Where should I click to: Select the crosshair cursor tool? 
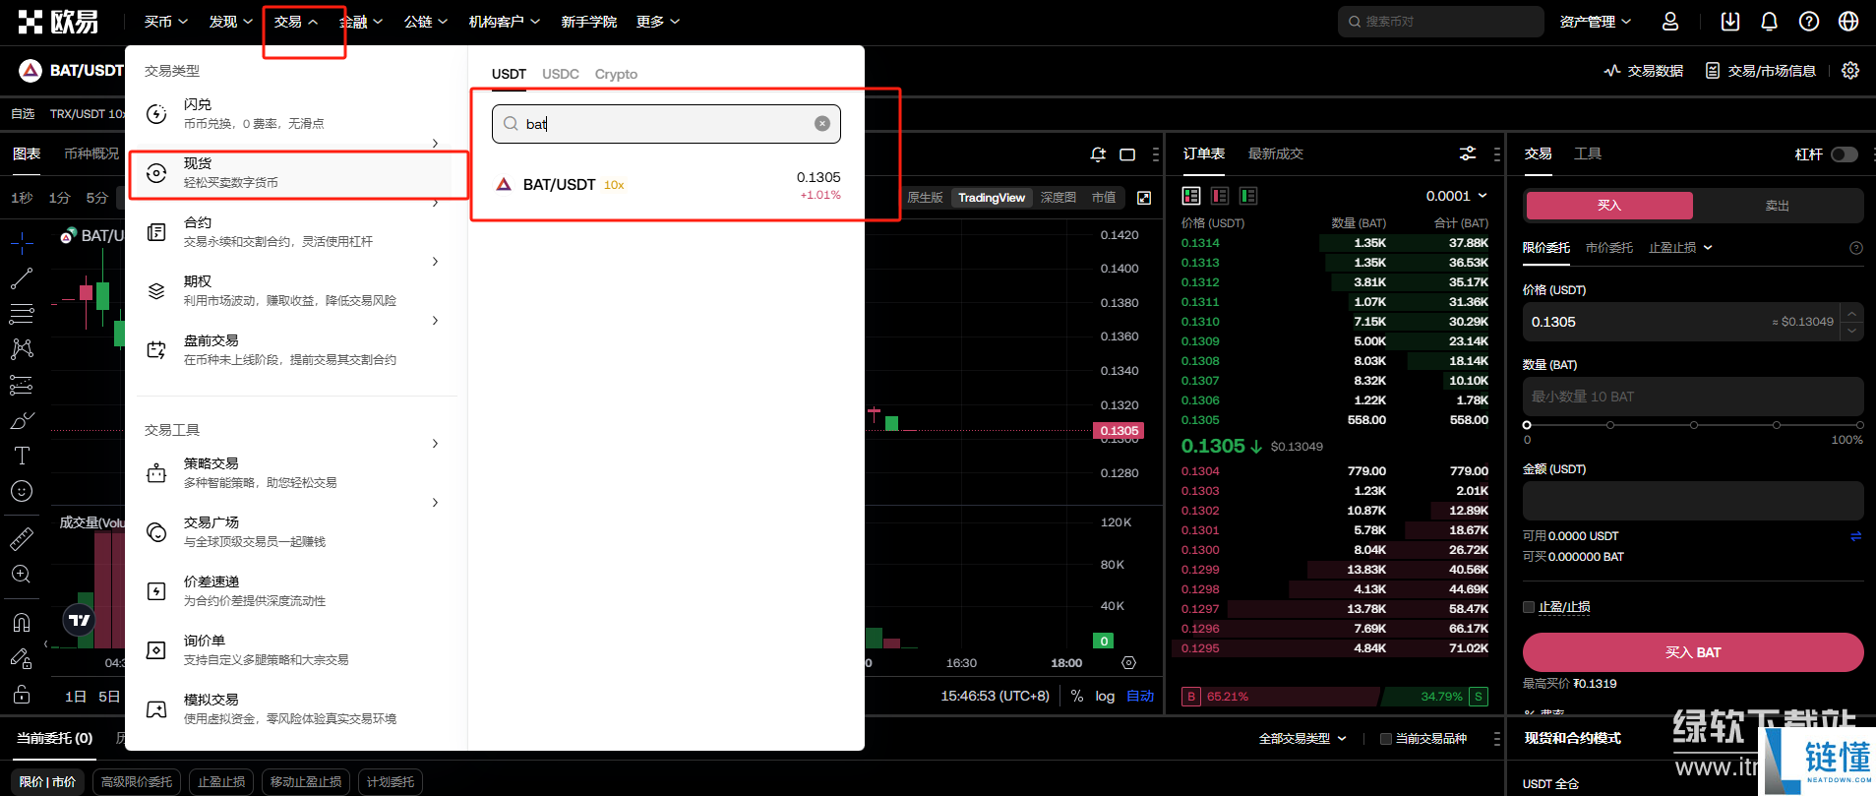tap(22, 242)
